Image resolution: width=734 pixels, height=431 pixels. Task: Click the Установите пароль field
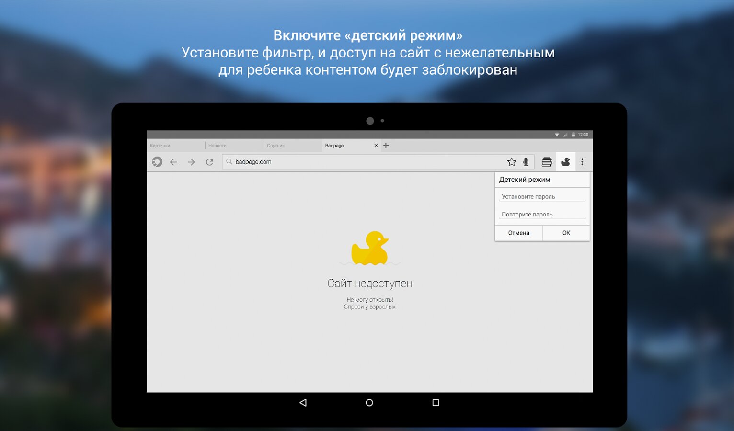point(542,197)
